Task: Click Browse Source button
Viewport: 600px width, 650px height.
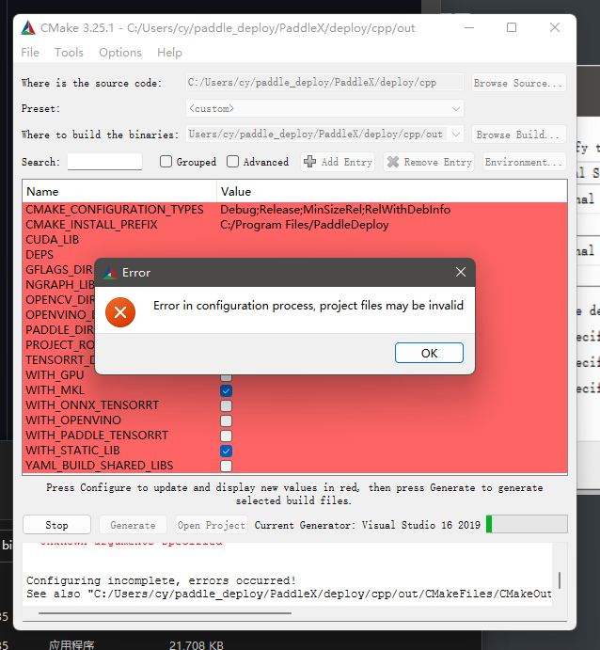Action: [x=519, y=83]
